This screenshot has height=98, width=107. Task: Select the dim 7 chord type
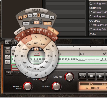[45, 32]
